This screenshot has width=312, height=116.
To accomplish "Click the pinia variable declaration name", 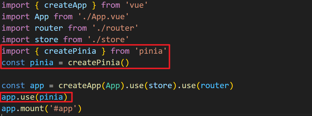I will pos(42,63).
